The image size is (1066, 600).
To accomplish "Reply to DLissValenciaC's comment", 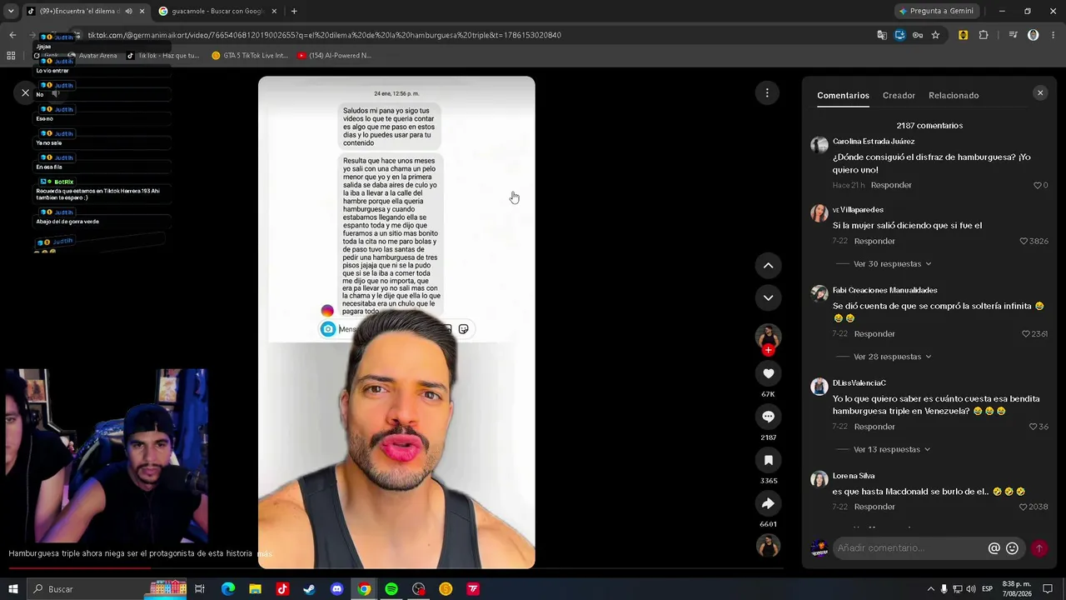I will pos(874,427).
